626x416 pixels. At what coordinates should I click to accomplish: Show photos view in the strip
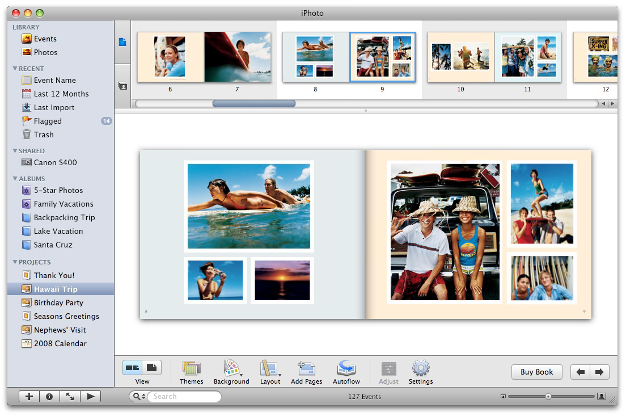click(122, 86)
